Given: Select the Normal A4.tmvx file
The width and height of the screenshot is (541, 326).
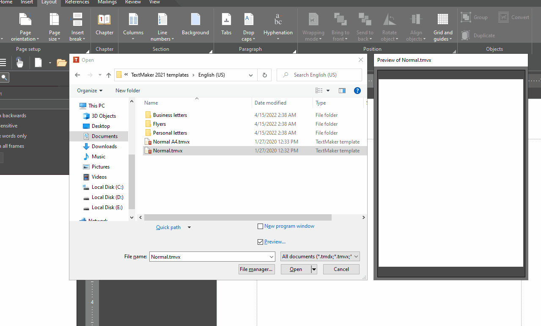Looking at the screenshot, I should (171, 142).
